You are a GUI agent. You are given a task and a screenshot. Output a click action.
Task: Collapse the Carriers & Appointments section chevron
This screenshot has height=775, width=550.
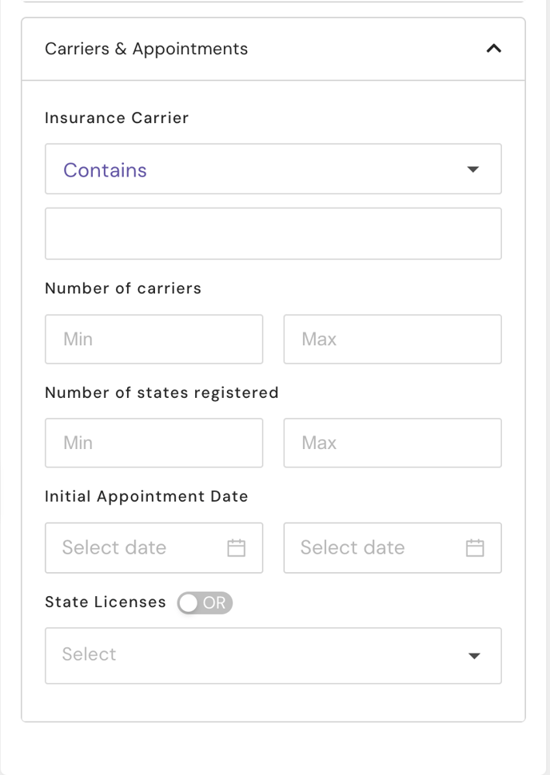coord(493,49)
